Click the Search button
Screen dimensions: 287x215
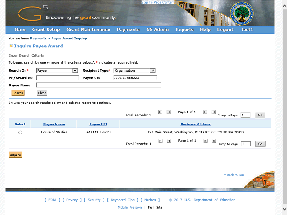pyautogui.click(x=18, y=93)
